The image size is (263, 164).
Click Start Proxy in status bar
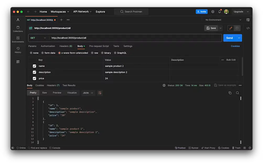coord(208,148)
